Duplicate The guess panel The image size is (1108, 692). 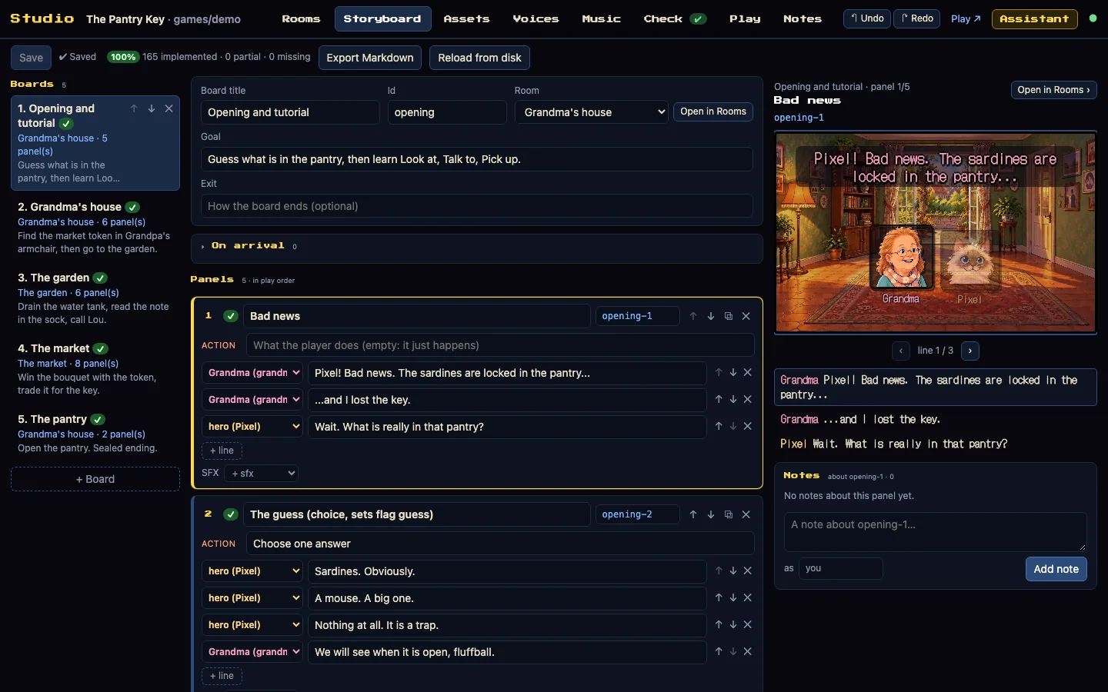(x=729, y=514)
